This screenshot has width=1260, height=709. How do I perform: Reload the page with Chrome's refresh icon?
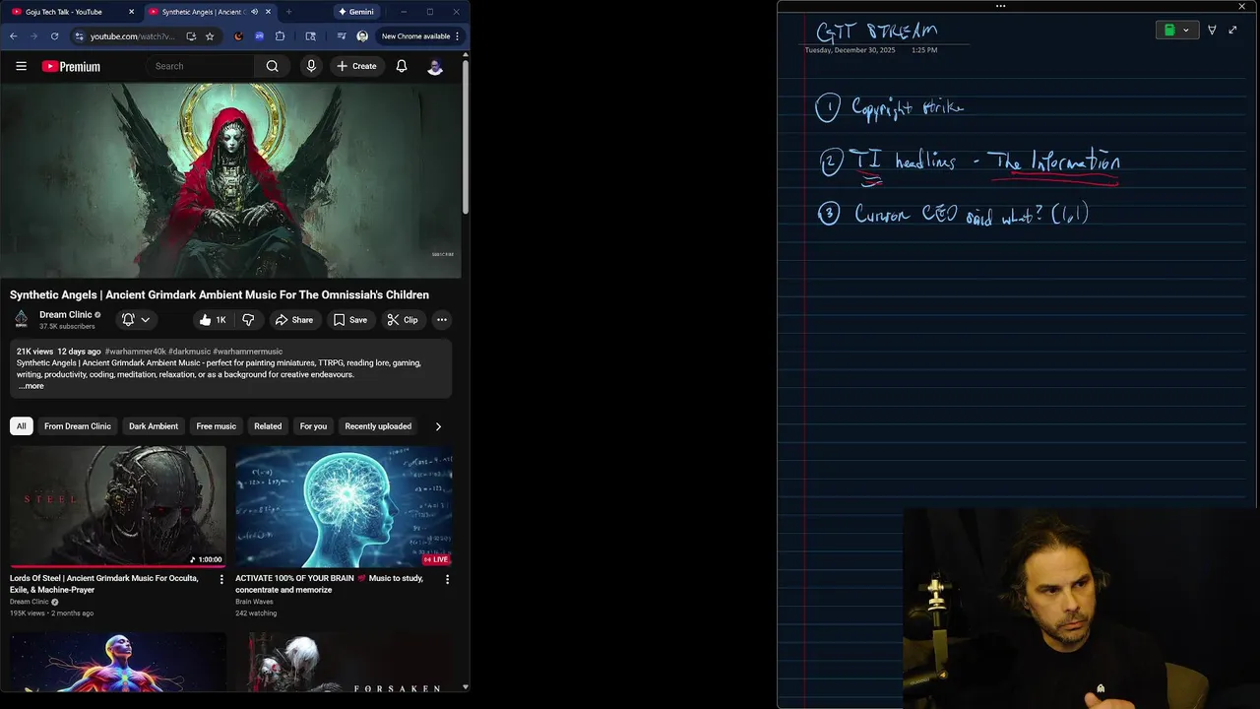click(54, 36)
